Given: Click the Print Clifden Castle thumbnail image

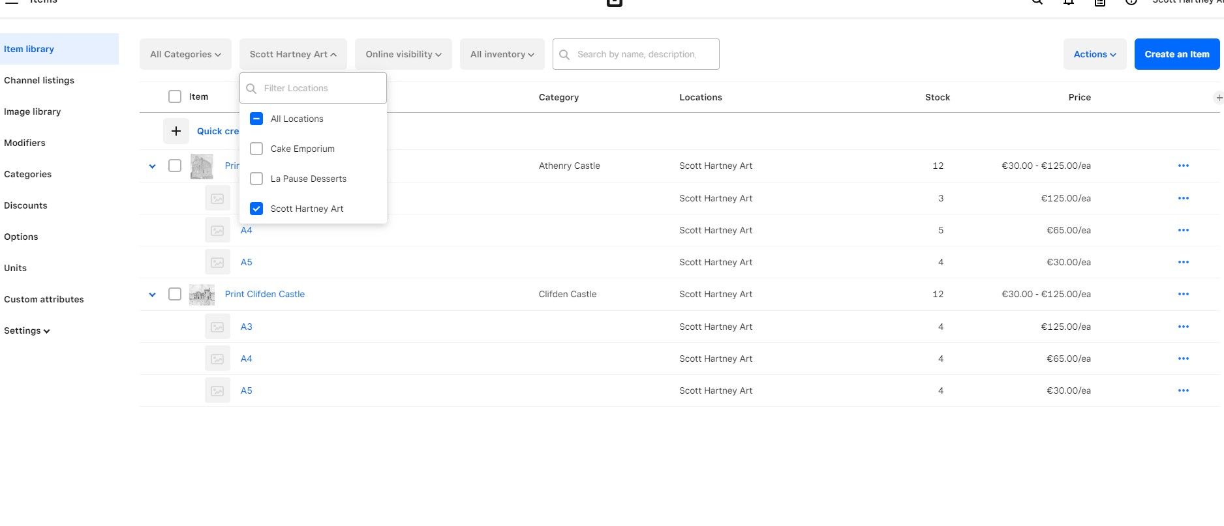Looking at the screenshot, I should [x=202, y=295].
